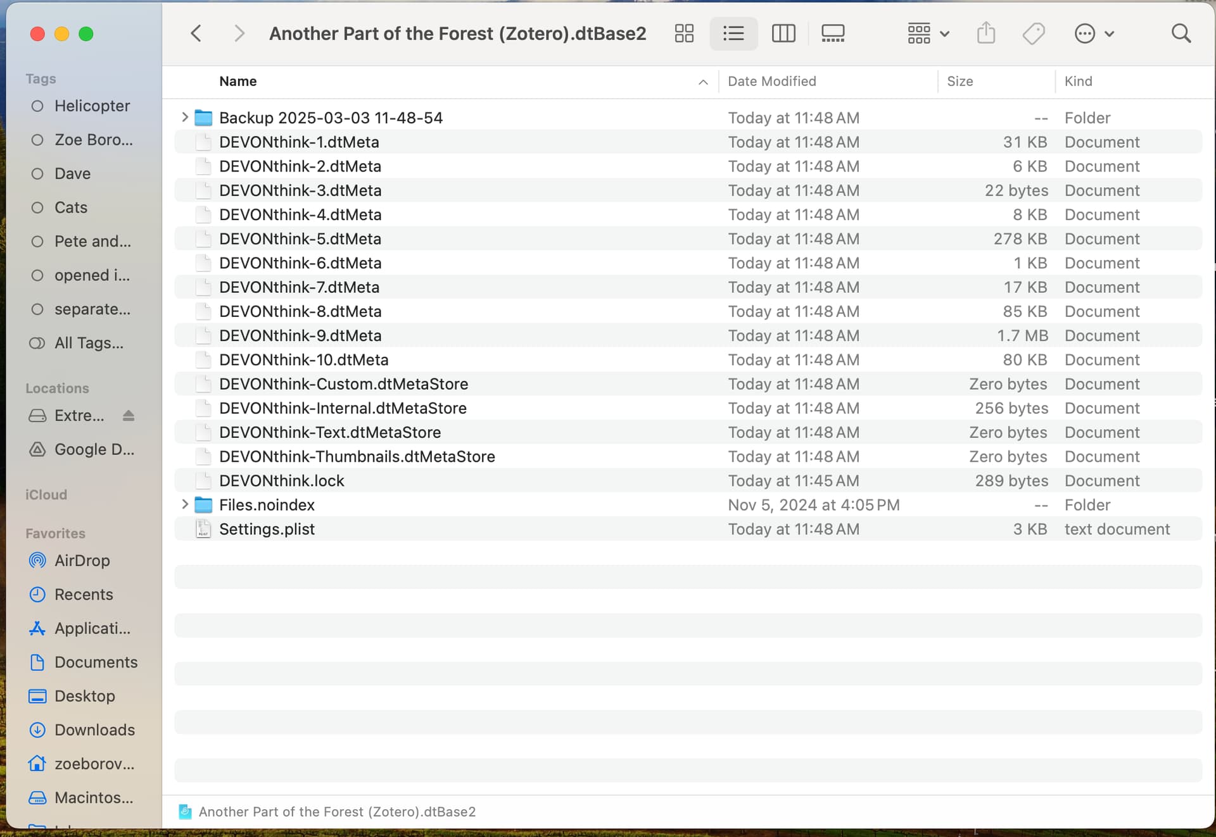Select the Helicopter tag circle

coord(37,106)
